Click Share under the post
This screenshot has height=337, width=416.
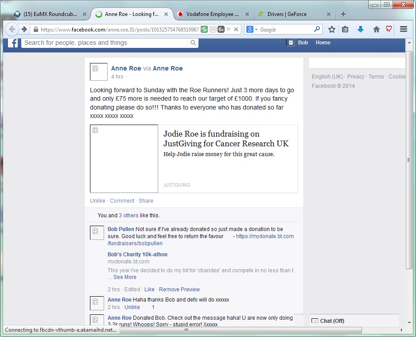[x=146, y=201]
